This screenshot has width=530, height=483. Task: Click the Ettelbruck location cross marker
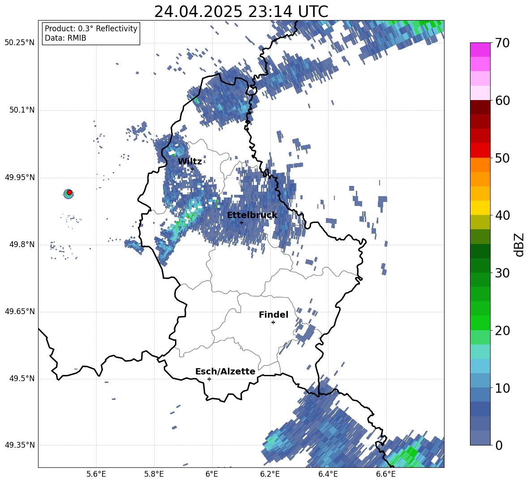tap(241, 223)
